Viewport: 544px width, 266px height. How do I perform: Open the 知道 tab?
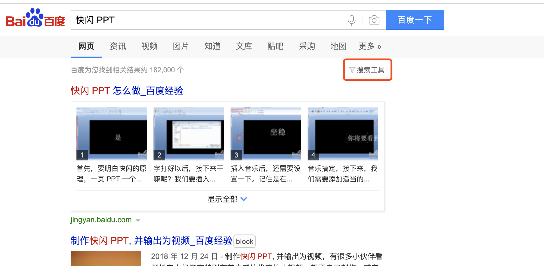[x=212, y=46]
